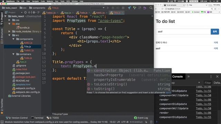Expand the css folder
Screen dimensions: 221x124
coord(9,20)
